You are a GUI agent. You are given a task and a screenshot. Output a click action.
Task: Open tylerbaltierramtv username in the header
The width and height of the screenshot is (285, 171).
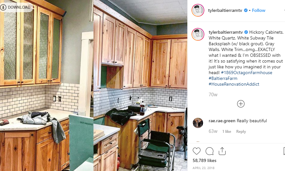coord(225,10)
